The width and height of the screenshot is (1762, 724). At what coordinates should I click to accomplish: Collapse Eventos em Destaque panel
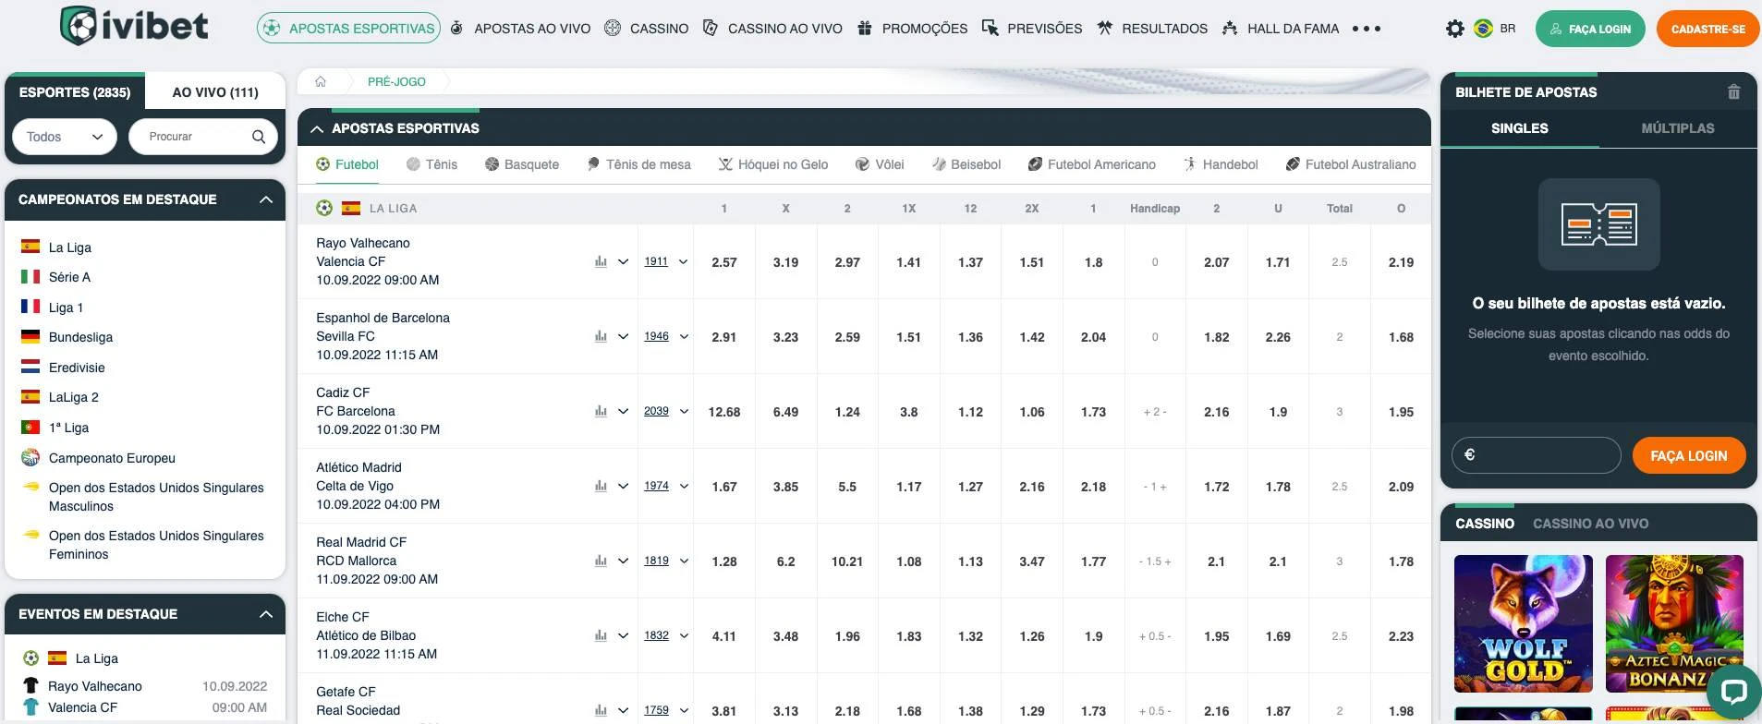(266, 614)
